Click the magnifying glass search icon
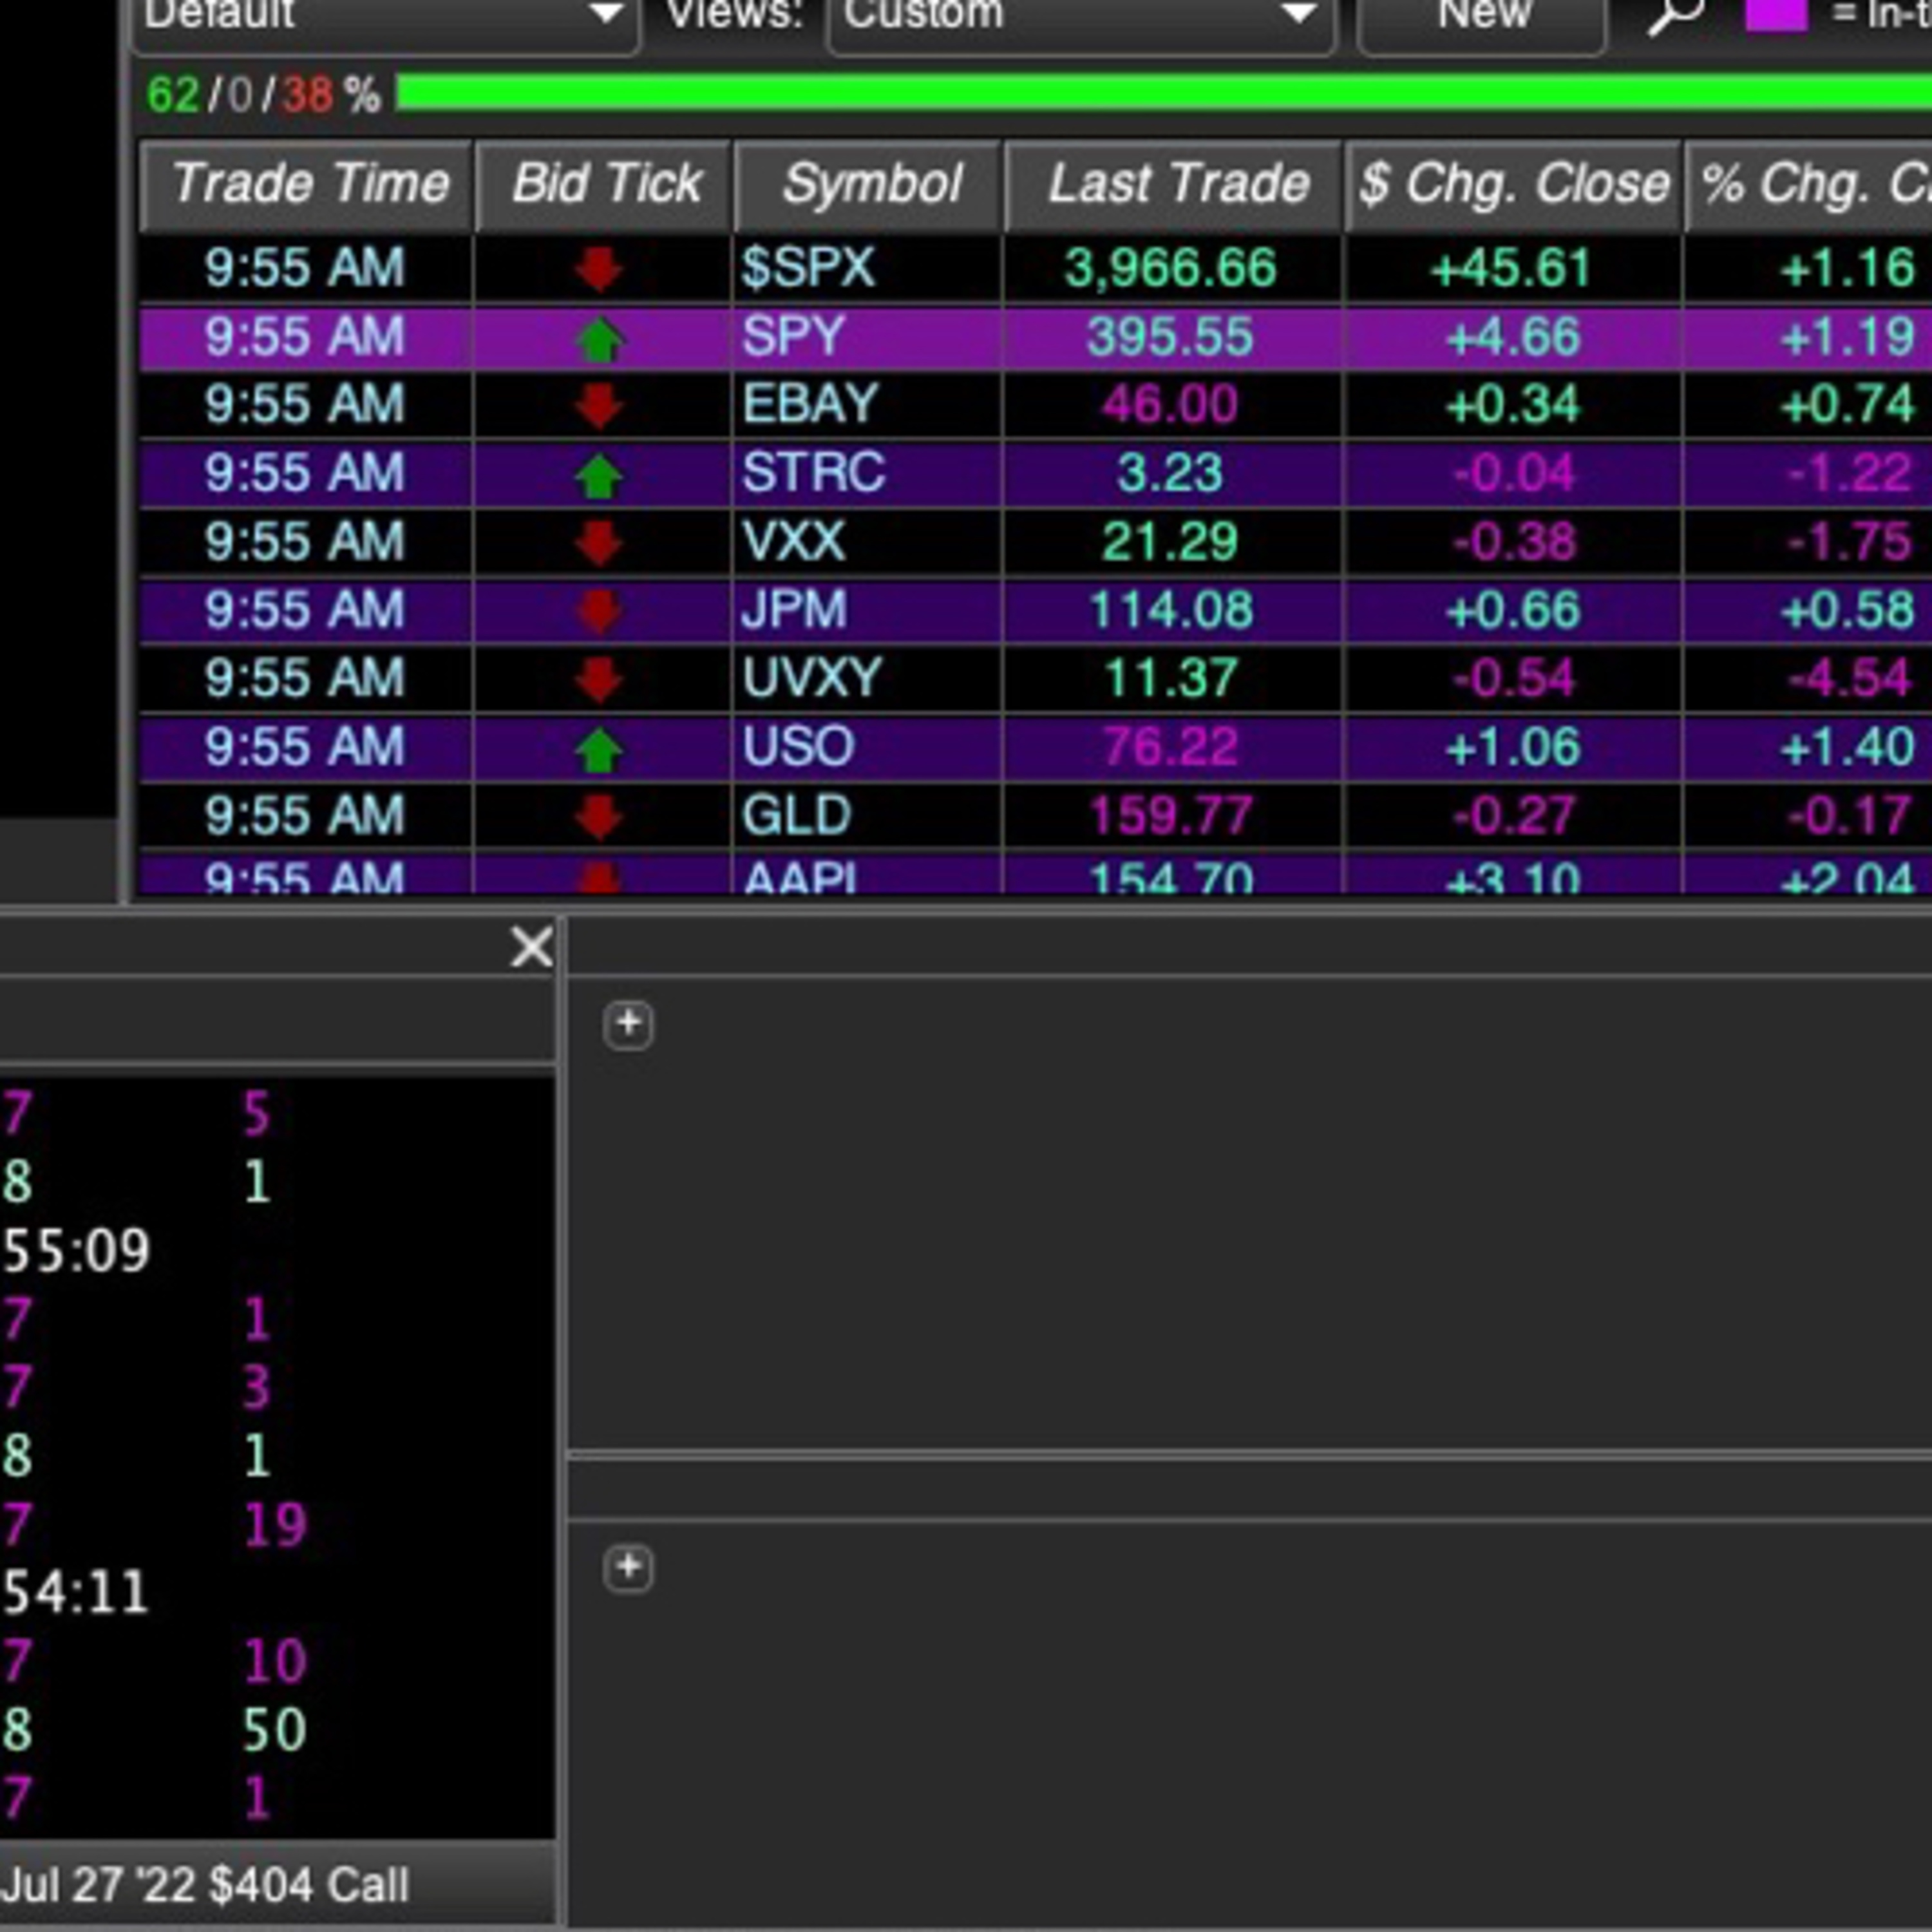 pyautogui.click(x=1676, y=16)
